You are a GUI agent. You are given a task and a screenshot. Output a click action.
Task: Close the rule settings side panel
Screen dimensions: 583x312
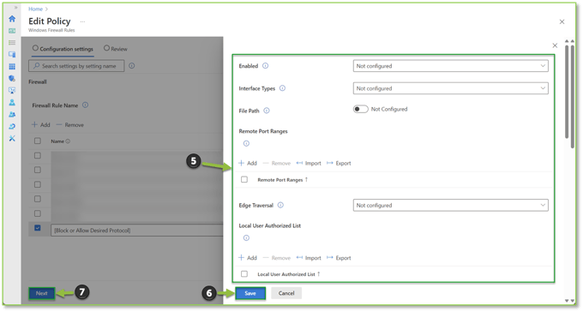[555, 45]
